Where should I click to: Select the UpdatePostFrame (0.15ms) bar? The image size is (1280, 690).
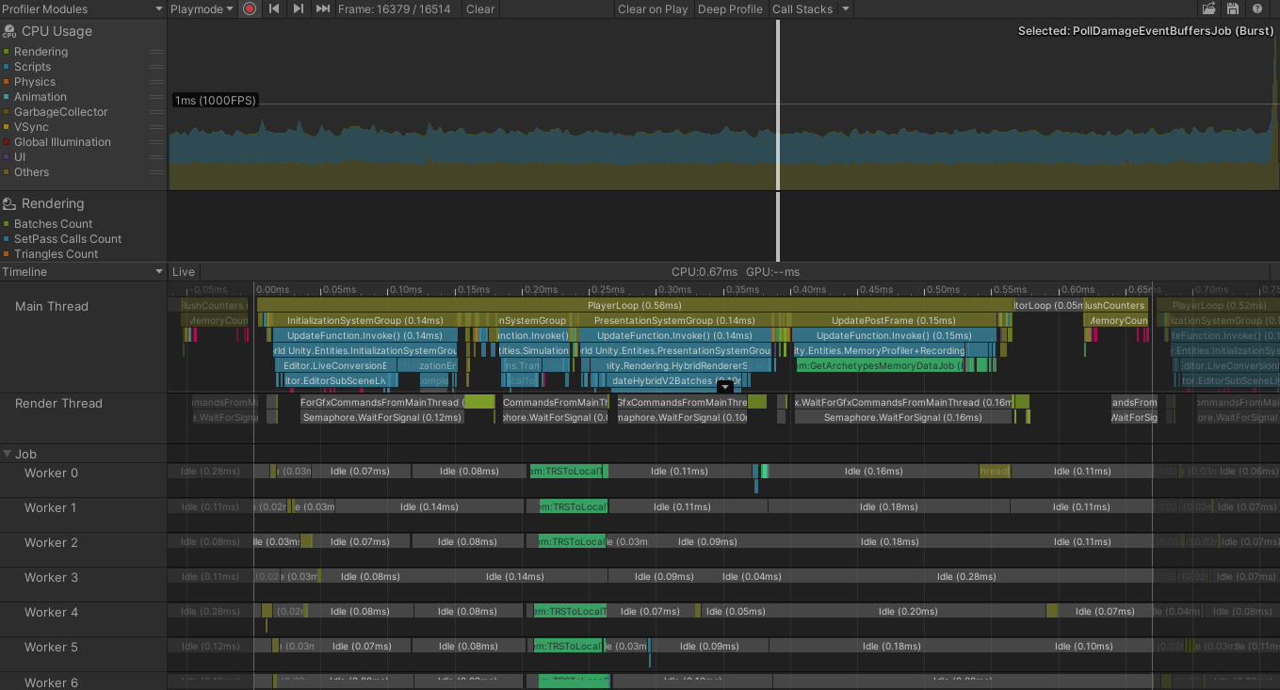click(893, 321)
